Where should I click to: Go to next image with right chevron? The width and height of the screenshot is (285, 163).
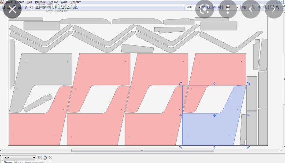[274, 9]
